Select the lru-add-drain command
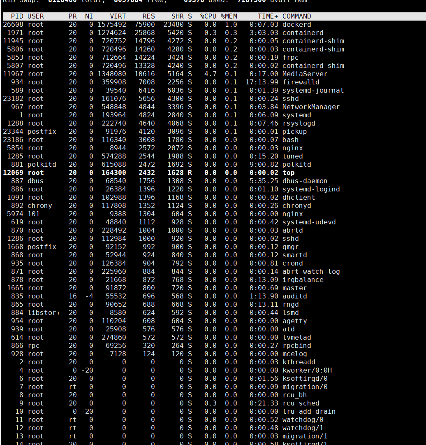This screenshot has height=445, width=426. (309, 412)
